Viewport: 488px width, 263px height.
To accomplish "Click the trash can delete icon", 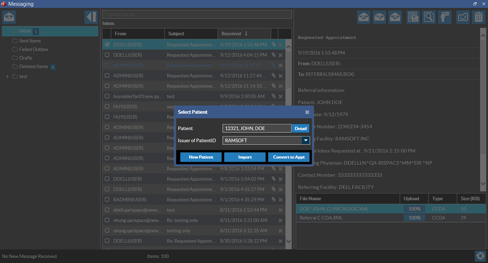I will [x=478, y=17].
